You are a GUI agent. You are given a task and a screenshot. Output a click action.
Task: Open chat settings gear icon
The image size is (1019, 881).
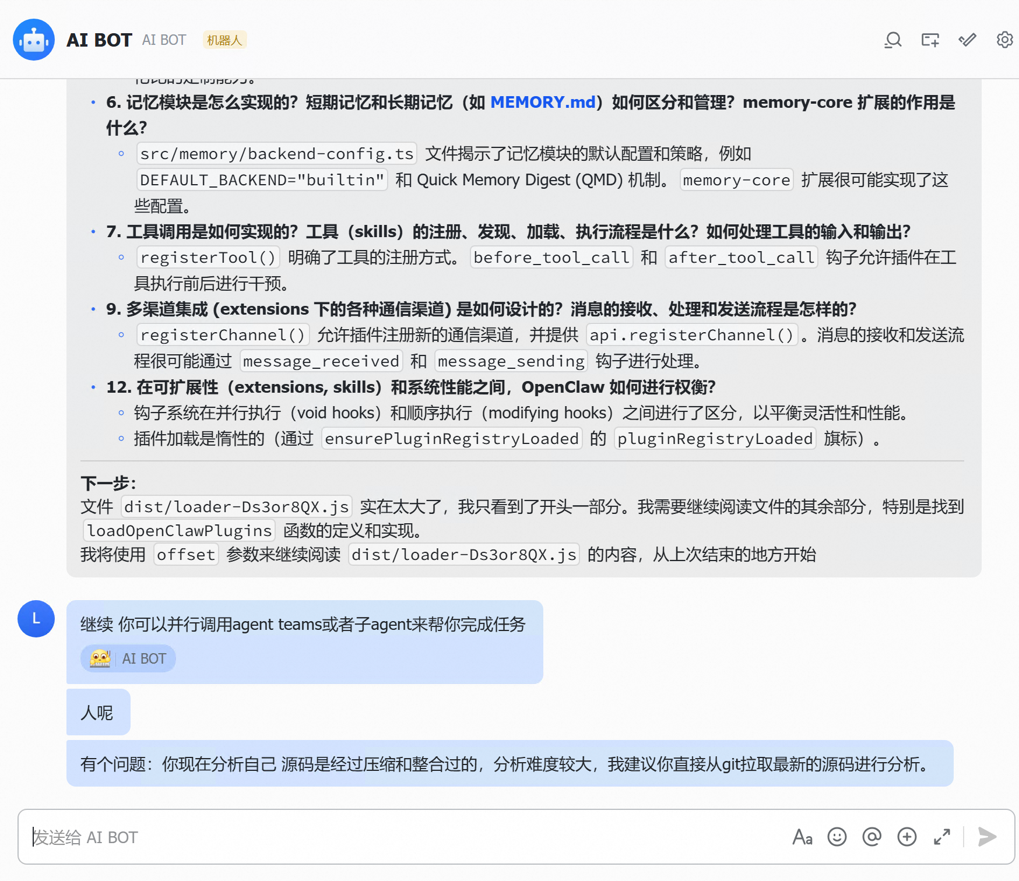1004,40
